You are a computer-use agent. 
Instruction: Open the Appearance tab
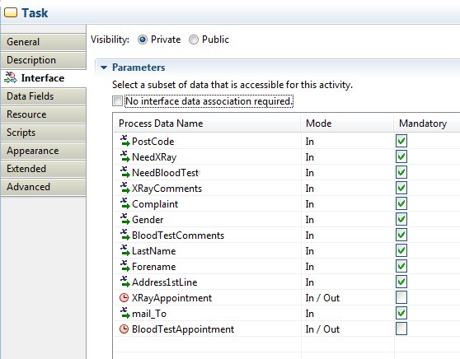(x=44, y=151)
